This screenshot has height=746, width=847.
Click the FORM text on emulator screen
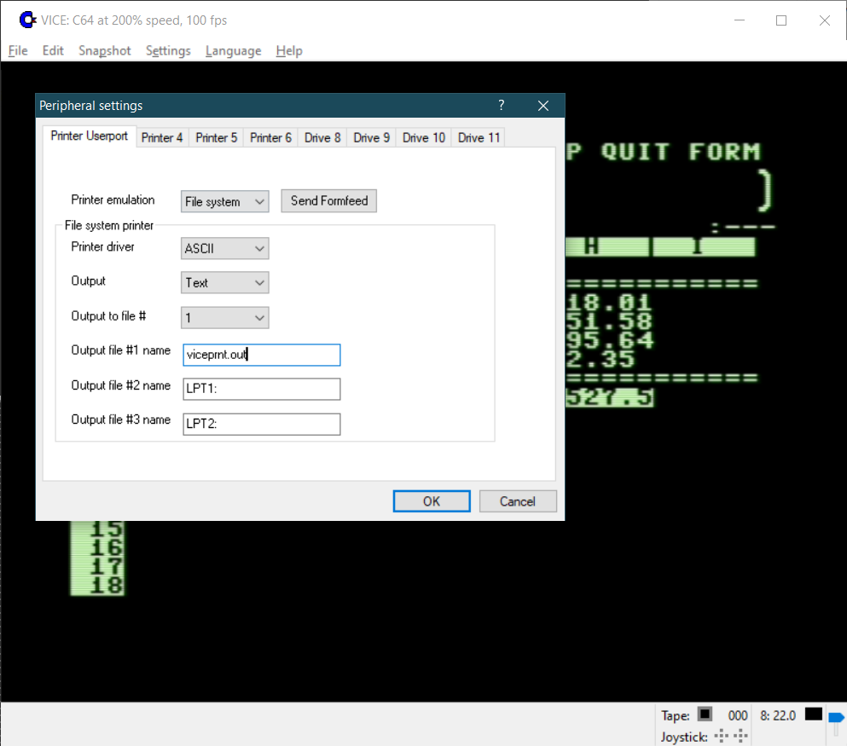[724, 152]
